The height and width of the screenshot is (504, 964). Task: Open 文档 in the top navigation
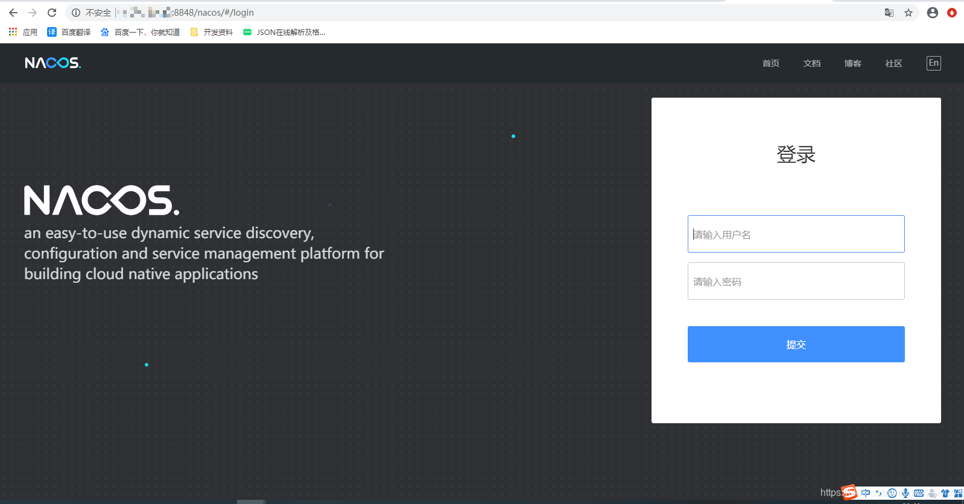pyautogui.click(x=812, y=63)
